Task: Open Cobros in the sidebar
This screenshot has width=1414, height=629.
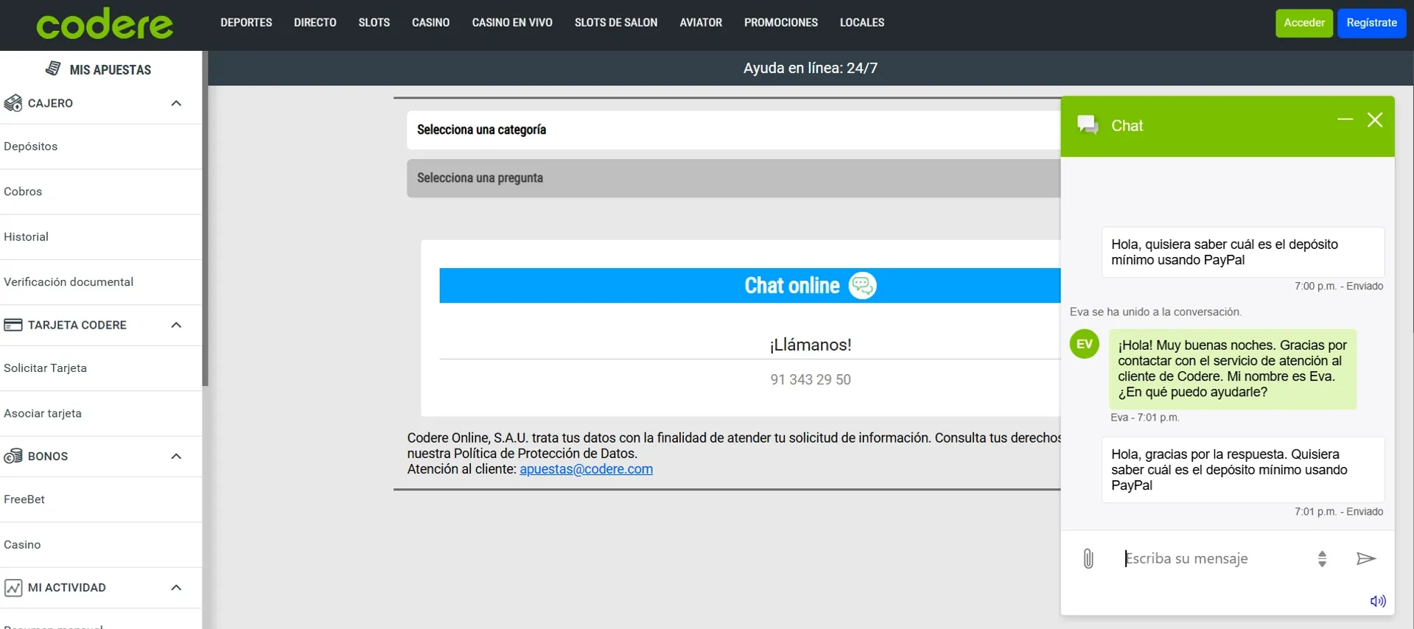Action: tap(101, 191)
